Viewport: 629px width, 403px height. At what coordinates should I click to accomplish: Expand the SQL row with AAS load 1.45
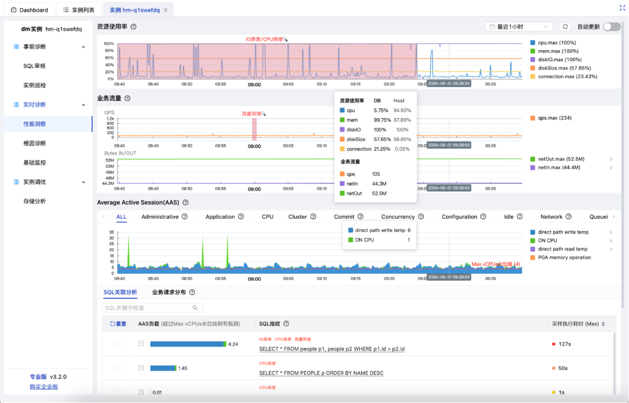(x=141, y=368)
